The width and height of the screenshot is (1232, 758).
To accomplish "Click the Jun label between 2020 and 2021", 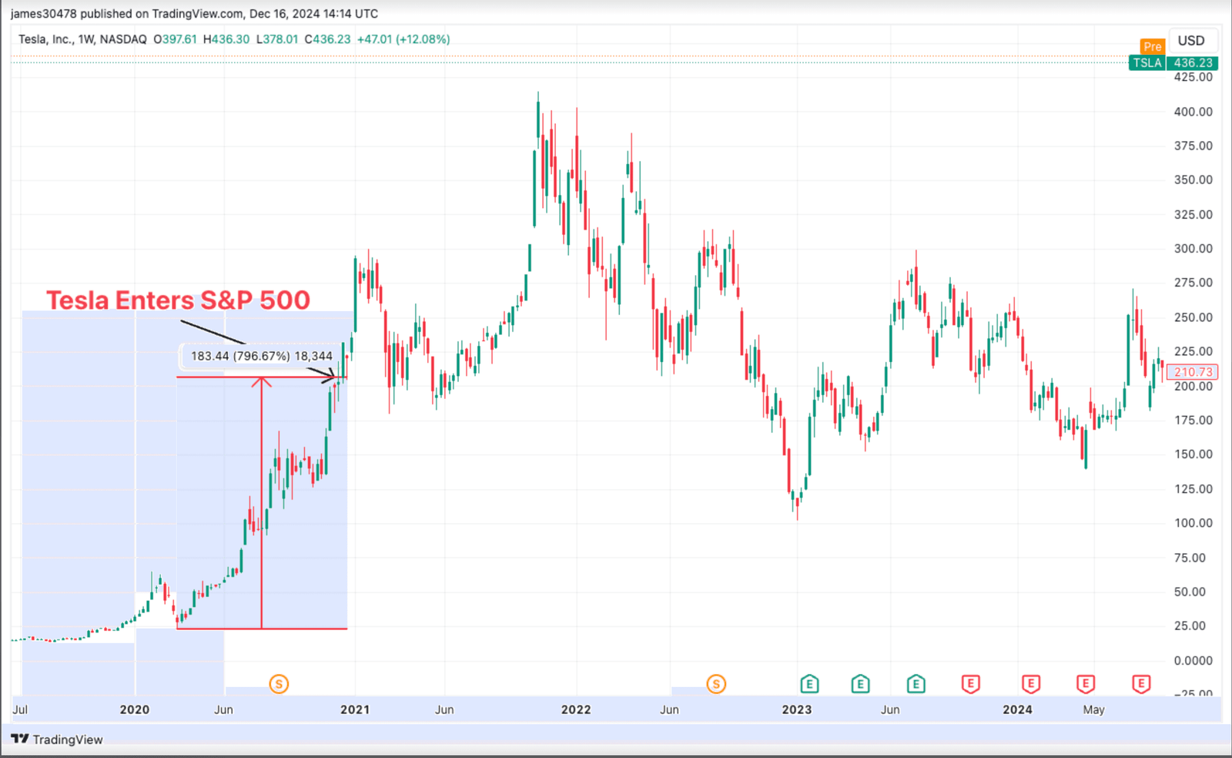I will [x=223, y=709].
